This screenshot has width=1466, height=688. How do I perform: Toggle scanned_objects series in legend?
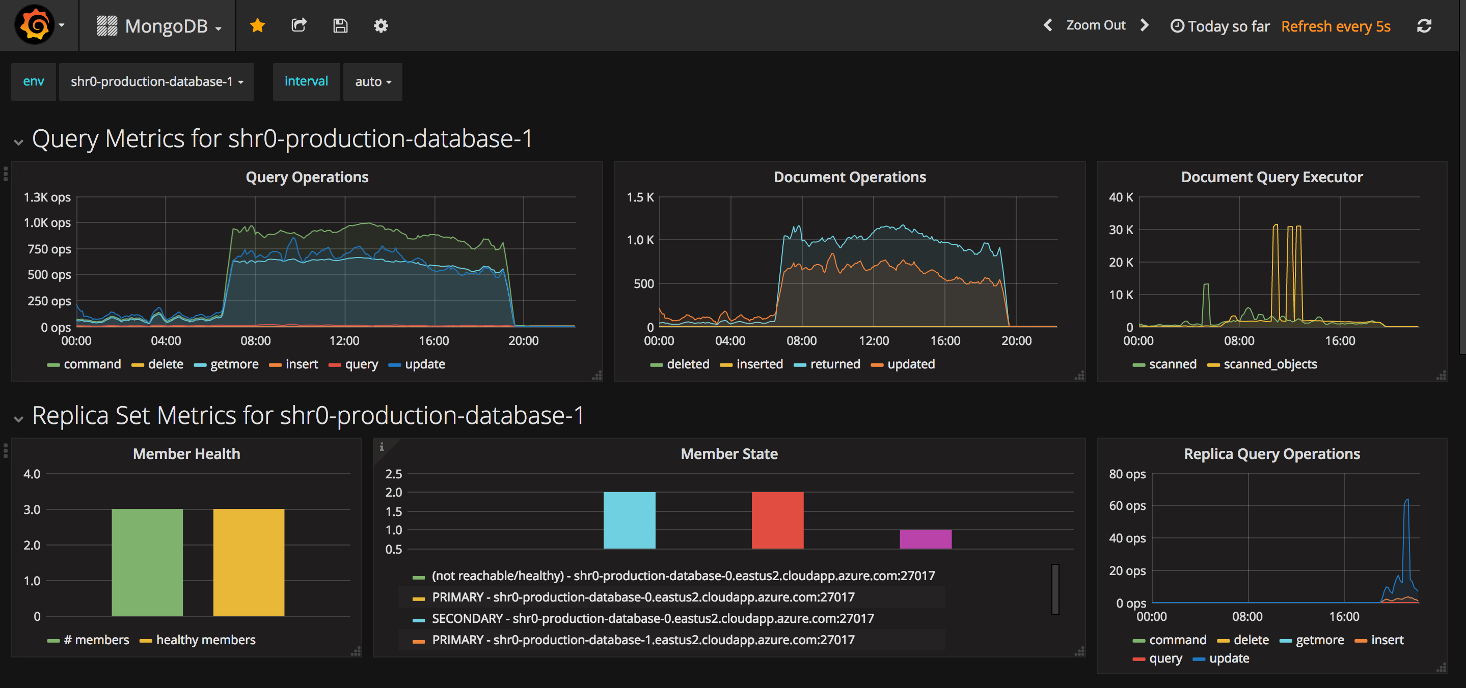pyautogui.click(x=1270, y=364)
